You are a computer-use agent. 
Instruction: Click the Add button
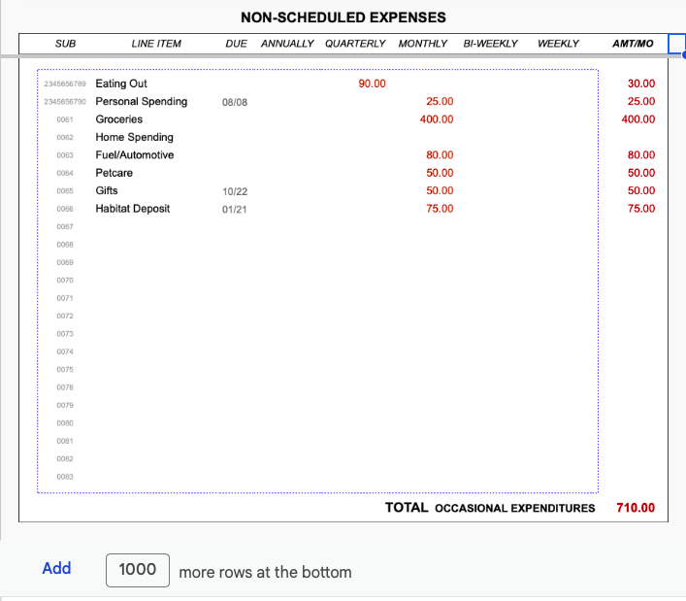tap(56, 569)
